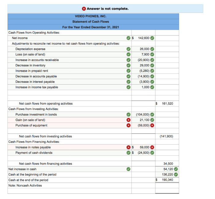Screen dimensions: 215x199
Task: Click 'Net cash flows from operating activities' label
Action: [46, 104]
